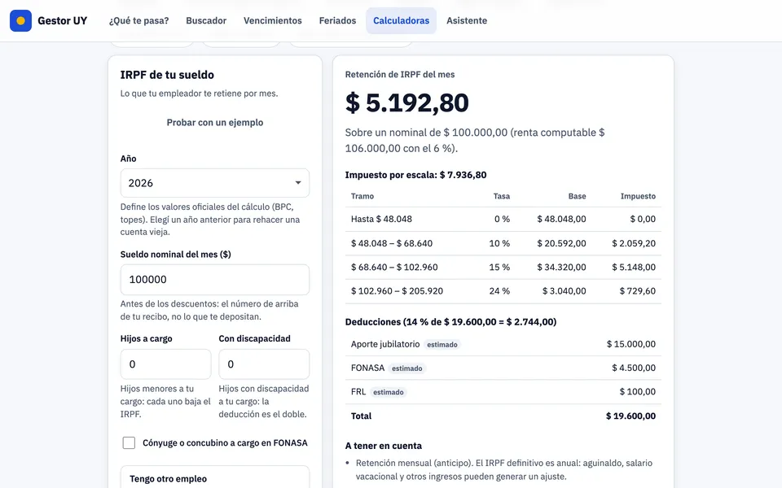The width and height of the screenshot is (782, 488).
Task: Open the Gestor UY home link
Action: point(48,20)
